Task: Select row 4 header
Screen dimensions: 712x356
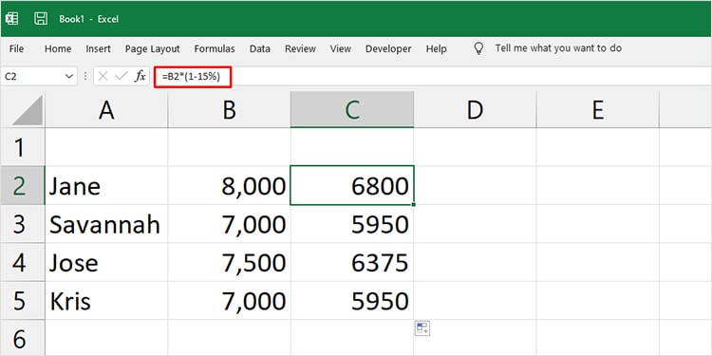Action: [x=23, y=262]
